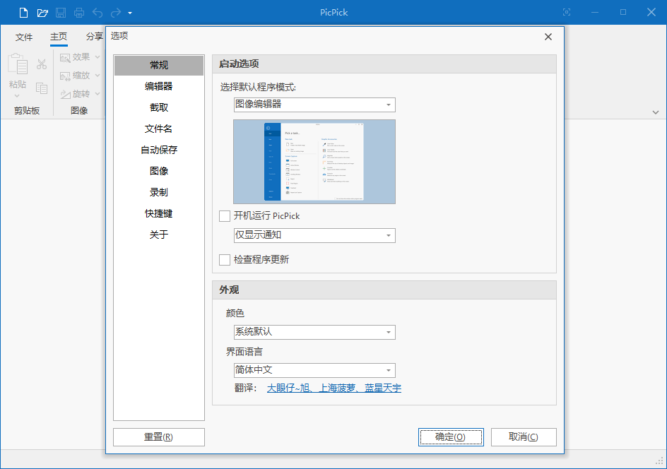This screenshot has height=469, width=667.
Task: Enable 开机运行 PicPick checkbox
Action: pyautogui.click(x=223, y=217)
